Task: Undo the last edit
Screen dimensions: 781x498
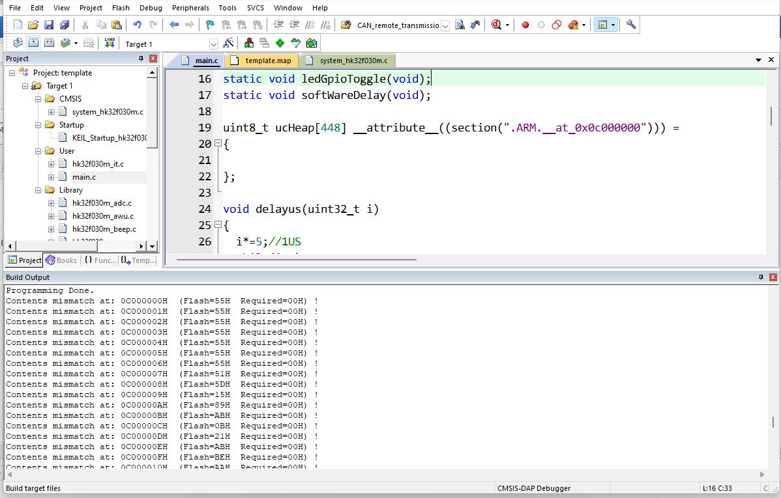Action: tap(137, 25)
